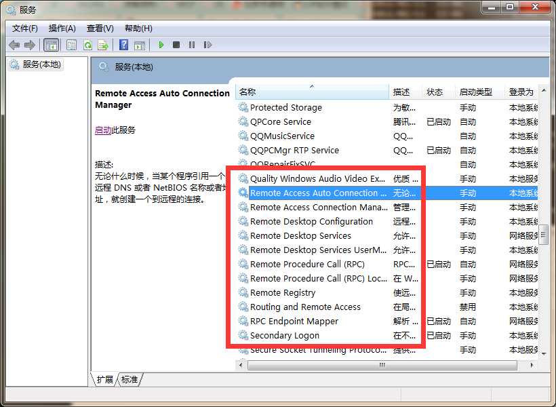The width and height of the screenshot is (556, 407).
Task: Click the 启动 link to start service
Action: pos(103,130)
